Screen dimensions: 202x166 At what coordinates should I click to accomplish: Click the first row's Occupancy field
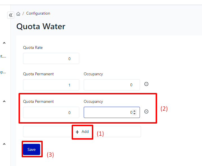112,85
